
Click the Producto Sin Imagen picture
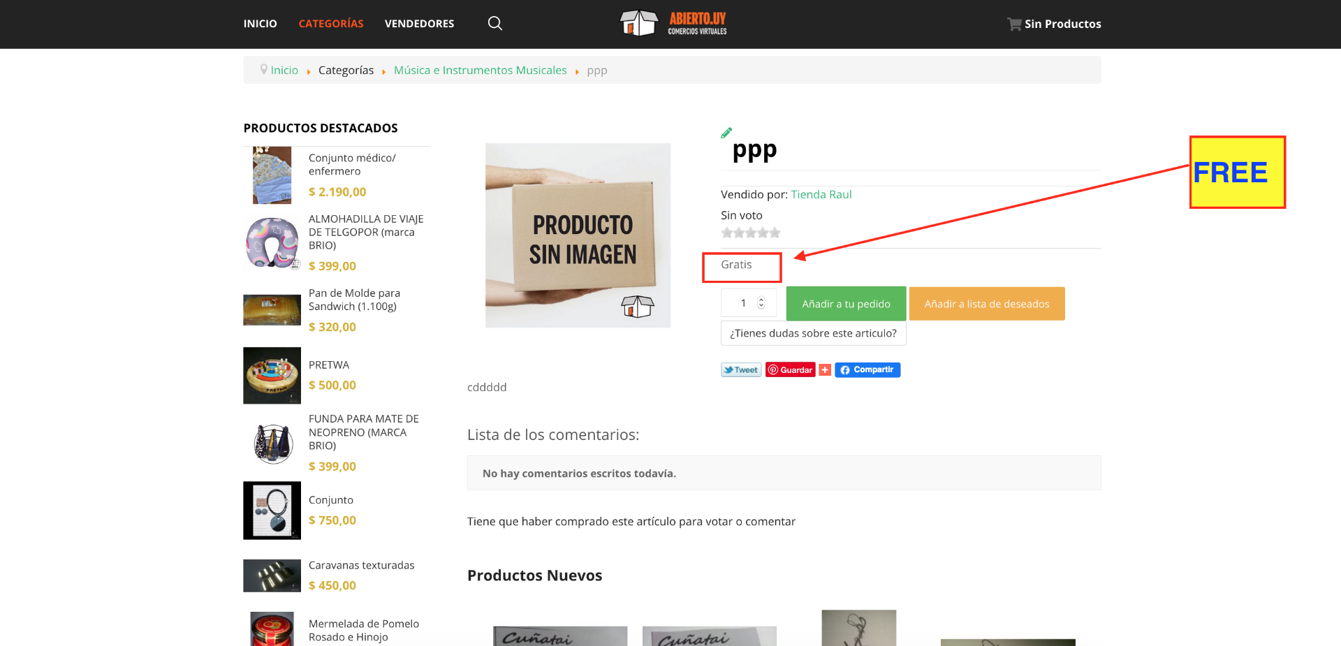click(x=578, y=235)
